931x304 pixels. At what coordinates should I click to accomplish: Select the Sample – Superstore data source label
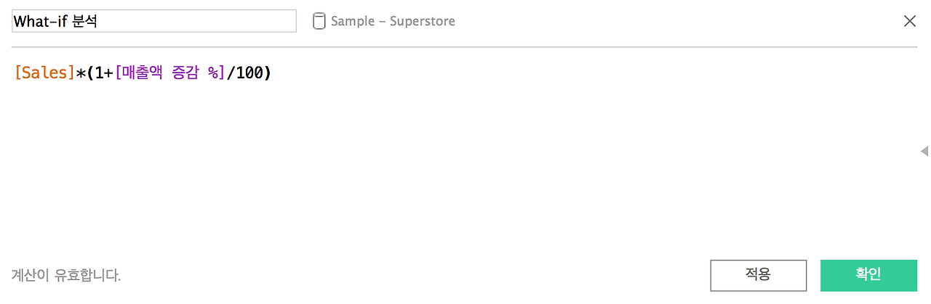(x=393, y=21)
